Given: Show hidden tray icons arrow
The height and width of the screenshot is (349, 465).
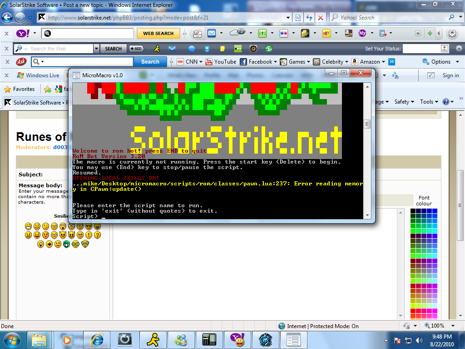Looking at the screenshot, I should [386, 340].
